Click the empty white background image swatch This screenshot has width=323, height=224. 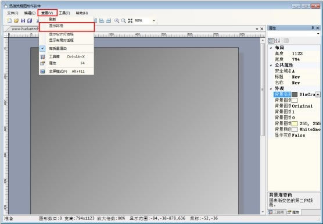[x=295, y=100]
